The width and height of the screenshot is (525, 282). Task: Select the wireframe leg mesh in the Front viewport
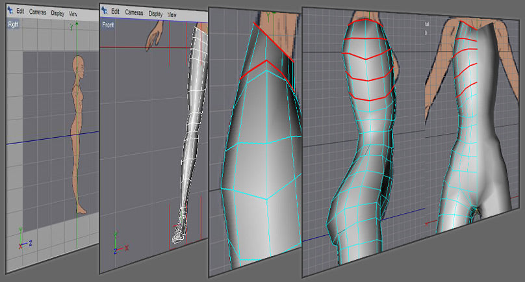(191, 134)
